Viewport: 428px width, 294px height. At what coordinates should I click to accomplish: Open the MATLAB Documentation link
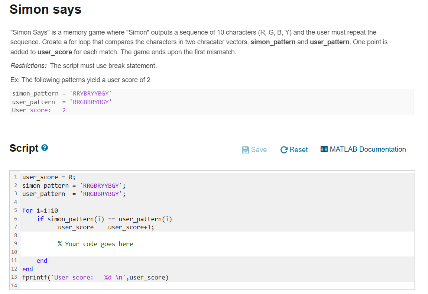pos(363,149)
